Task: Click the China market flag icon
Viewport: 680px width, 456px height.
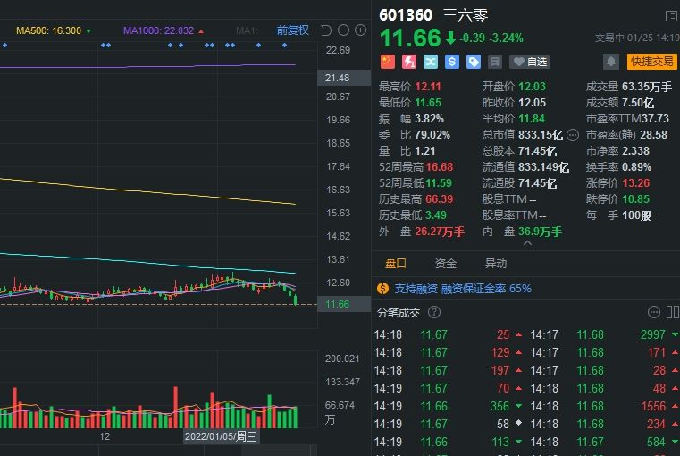Action: tap(387, 62)
